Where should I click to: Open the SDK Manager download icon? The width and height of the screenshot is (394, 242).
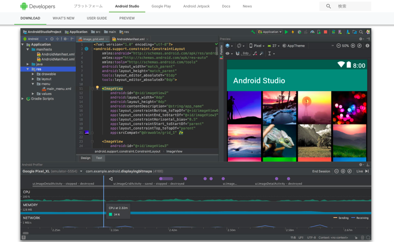[x=348, y=32]
